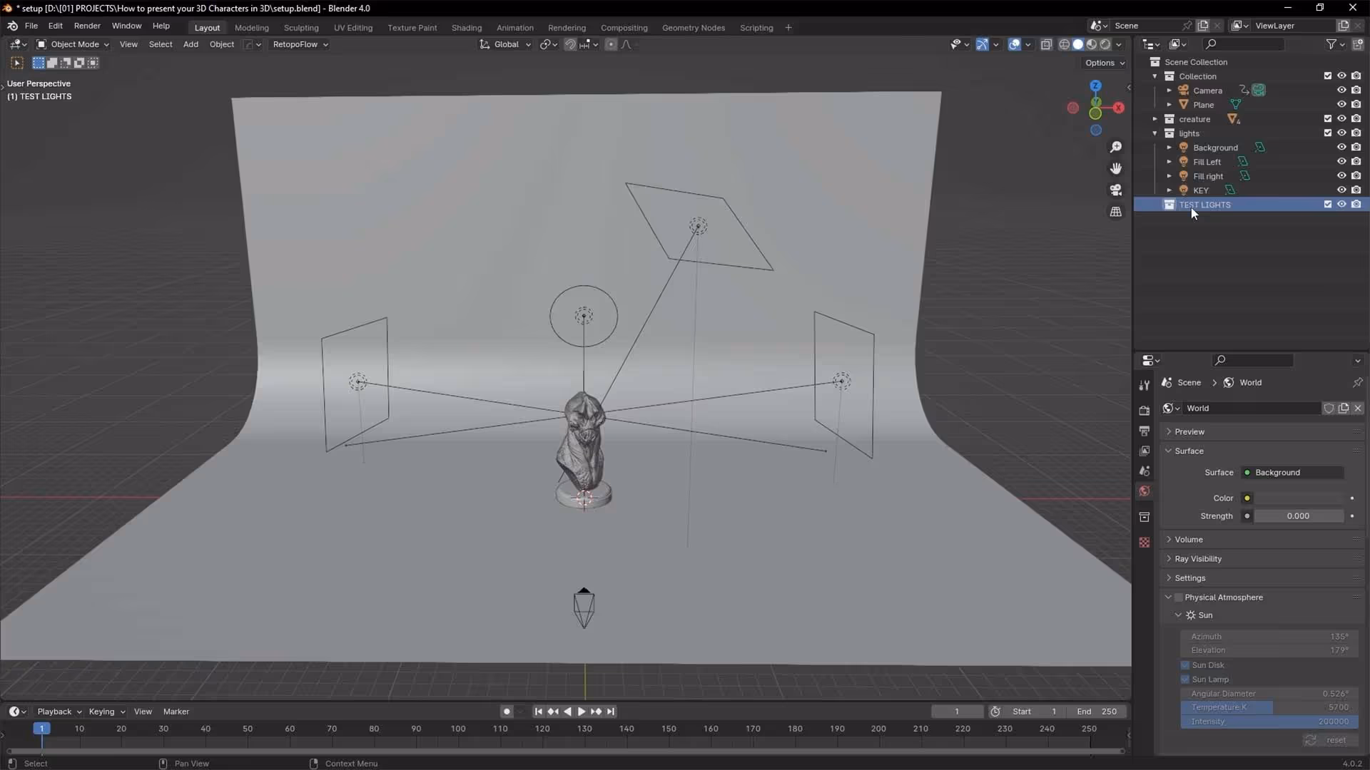Expand the creature collection in outliner
This screenshot has width=1370, height=770.
(1155, 119)
